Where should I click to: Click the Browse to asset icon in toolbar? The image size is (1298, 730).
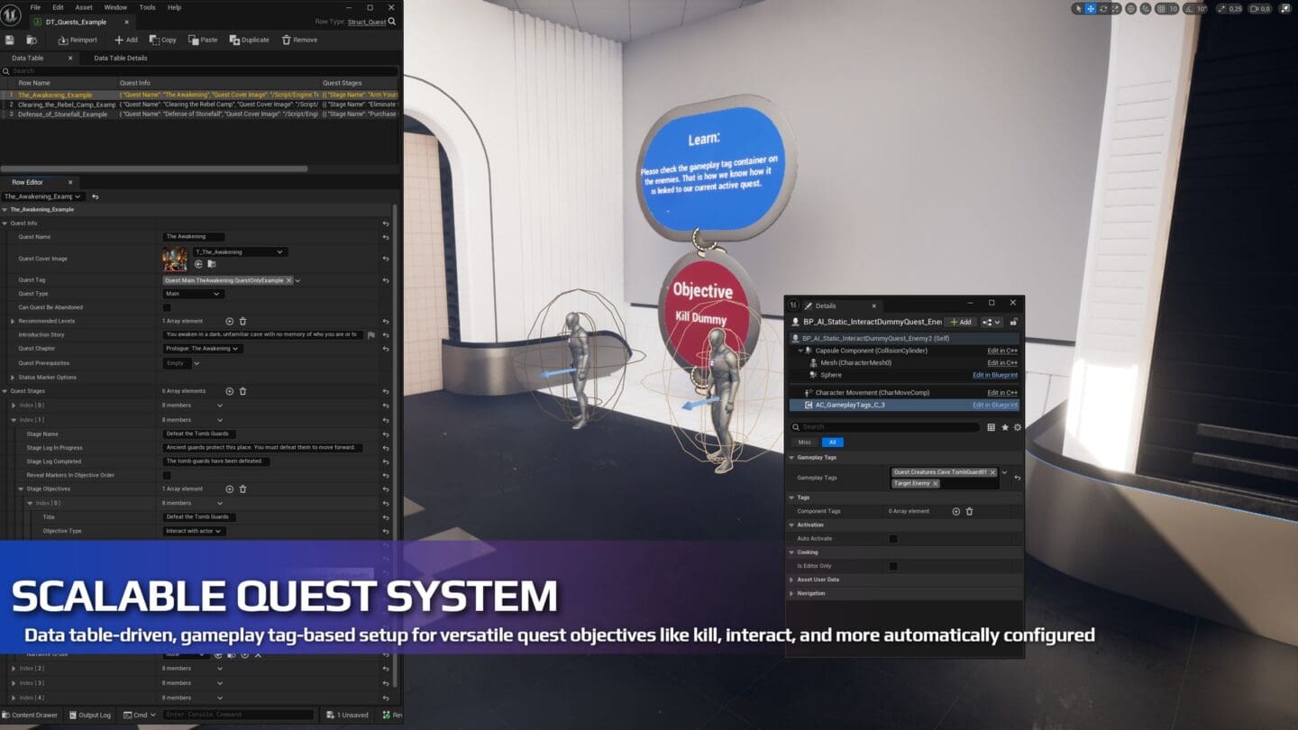pos(32,40)
